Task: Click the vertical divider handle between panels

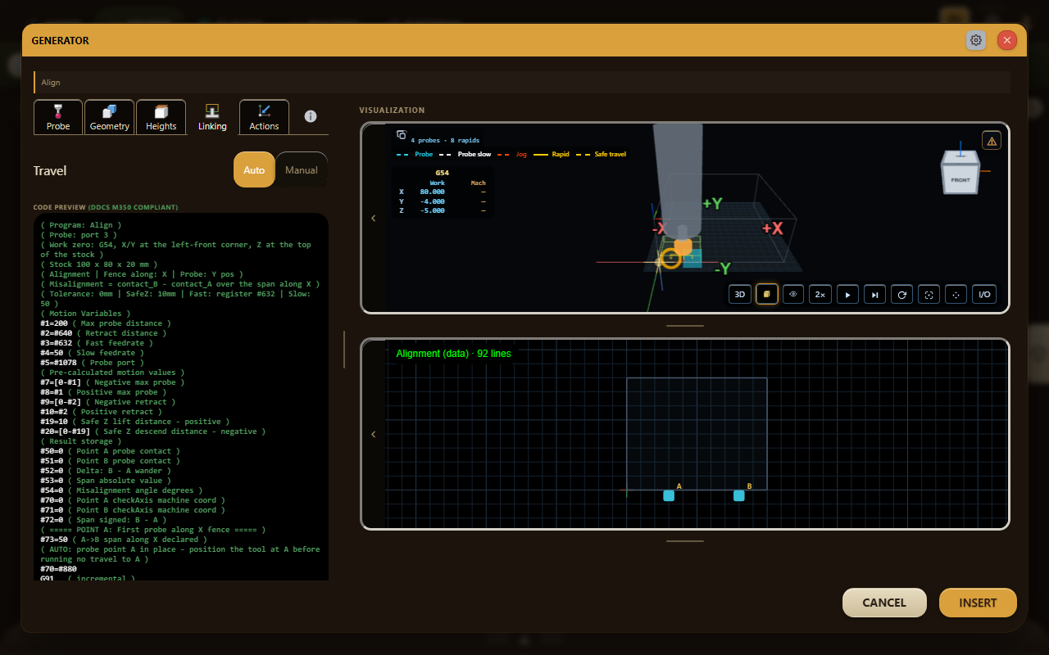Action: 344,350
